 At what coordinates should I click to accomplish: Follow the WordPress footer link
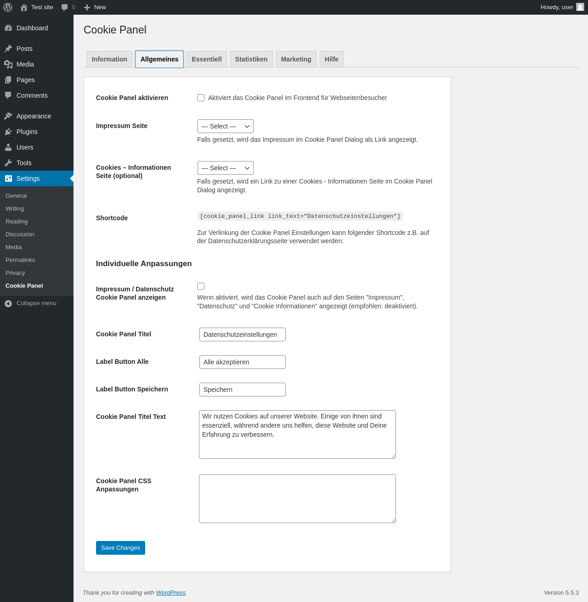[x=171, y=593]
